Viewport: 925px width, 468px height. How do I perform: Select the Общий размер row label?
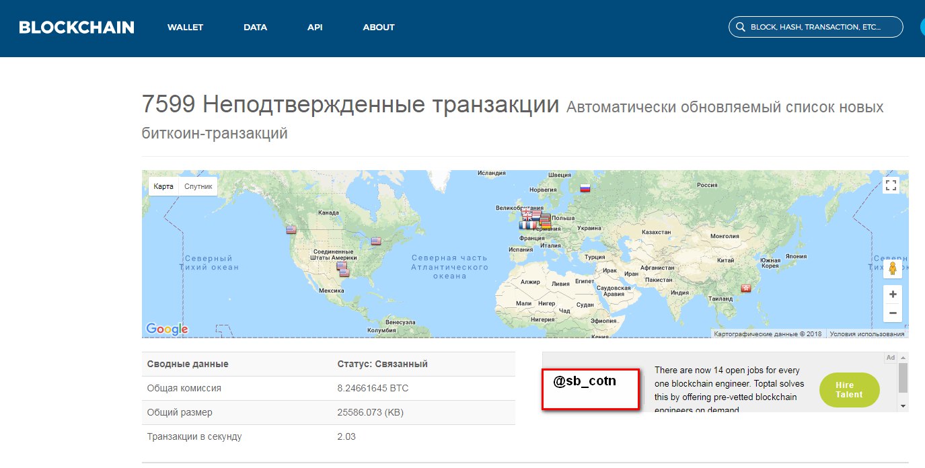pyautogui.click(x=180, y=412)
